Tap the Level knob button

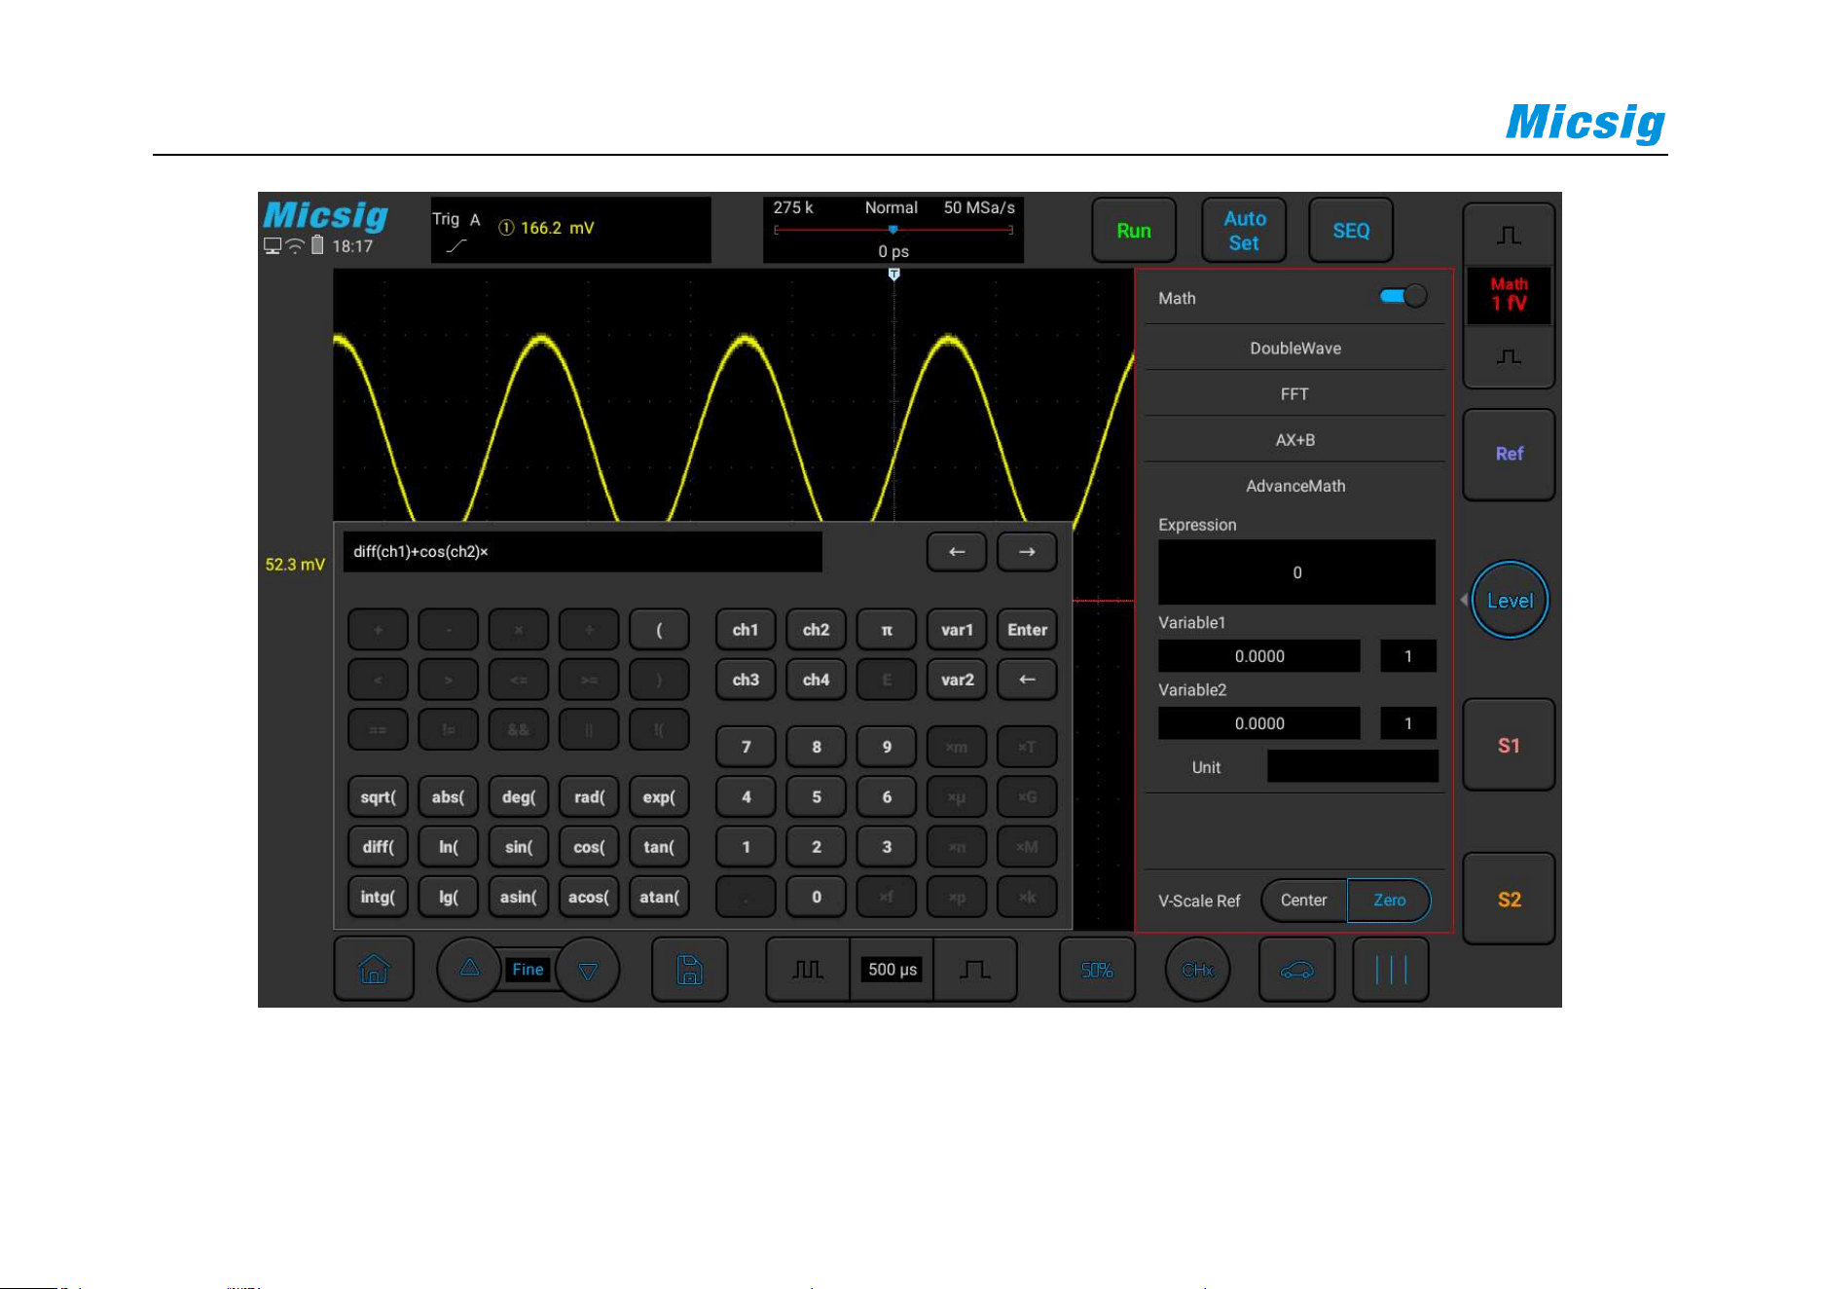tap(1510, 601)
